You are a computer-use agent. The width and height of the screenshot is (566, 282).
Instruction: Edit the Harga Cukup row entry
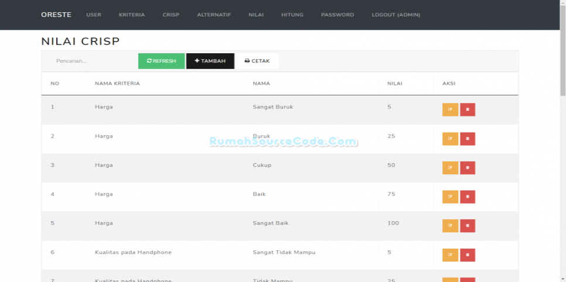tap(450, 168)
